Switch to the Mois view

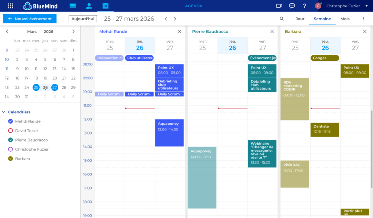point(345,18)
